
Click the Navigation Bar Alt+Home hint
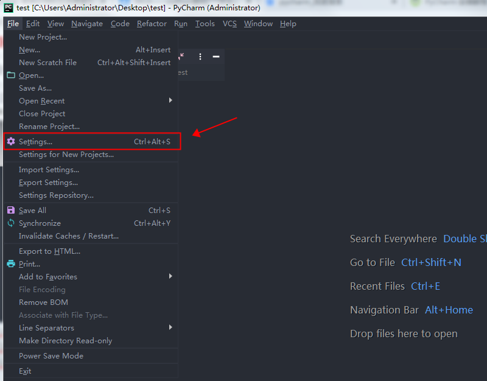412,310
